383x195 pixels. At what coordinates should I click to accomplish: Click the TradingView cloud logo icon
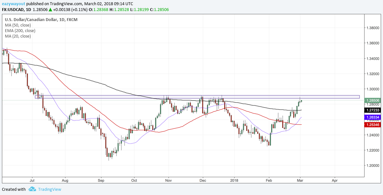point(32,189)
